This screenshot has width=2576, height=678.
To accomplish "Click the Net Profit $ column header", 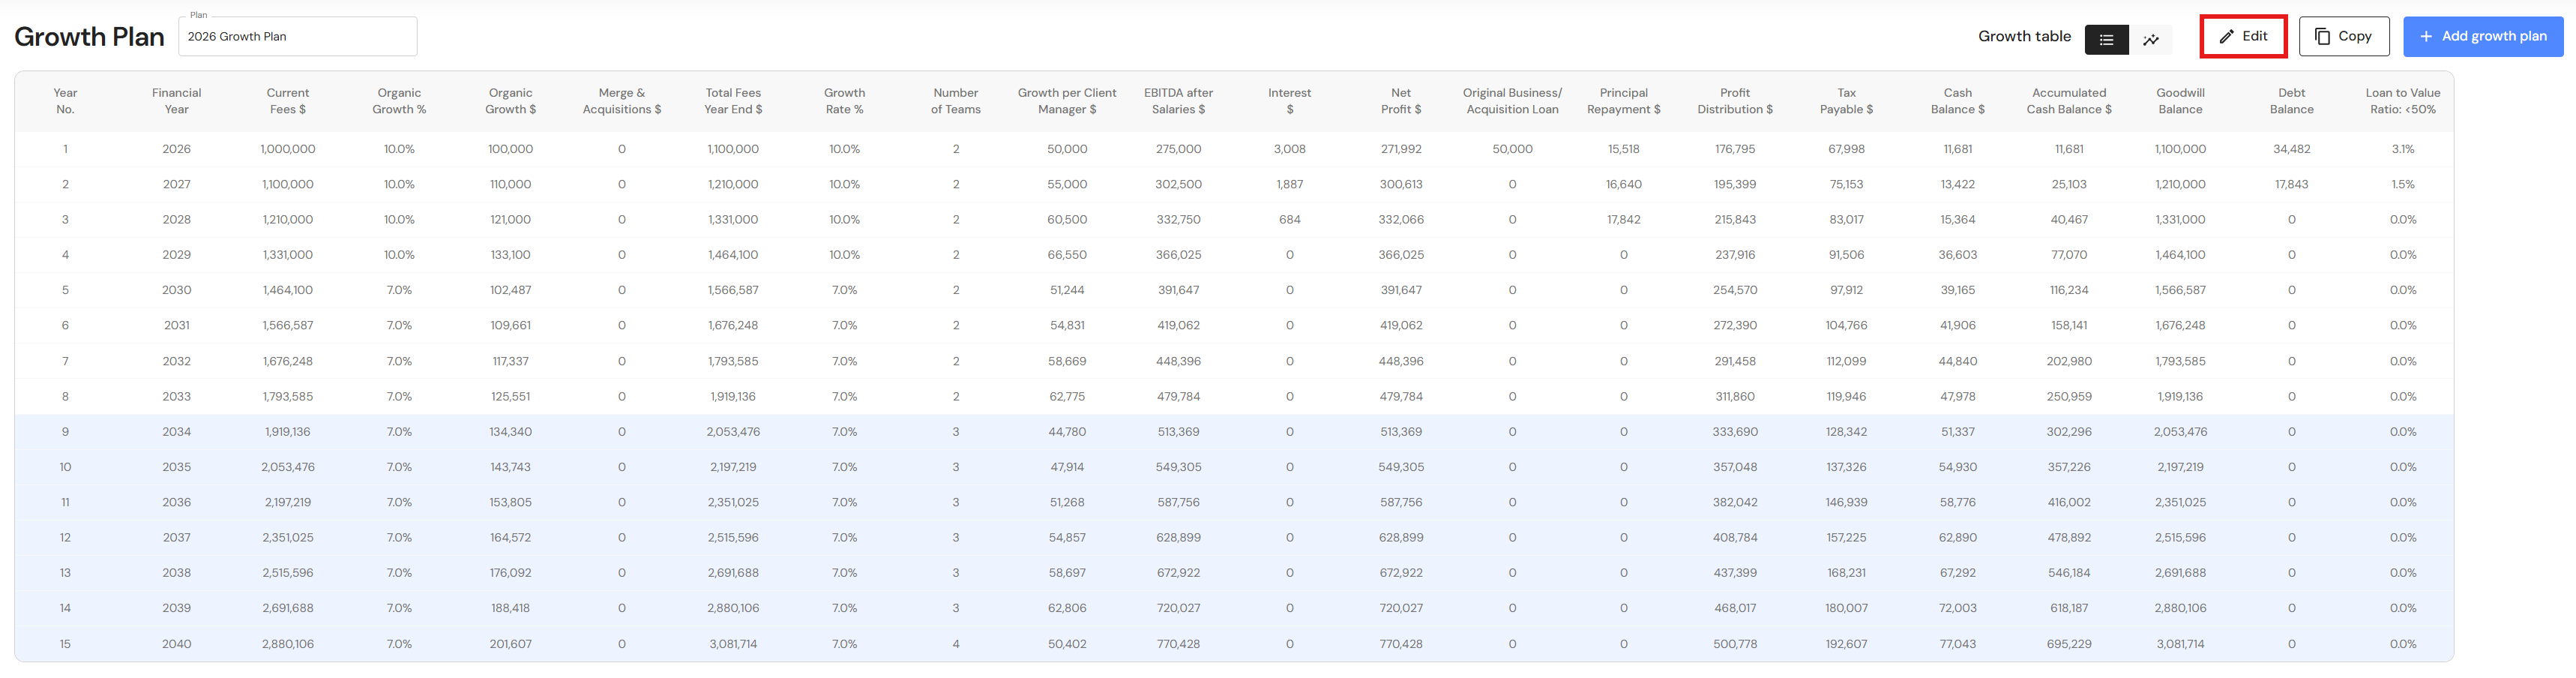I will click(x=1400, y=101).
